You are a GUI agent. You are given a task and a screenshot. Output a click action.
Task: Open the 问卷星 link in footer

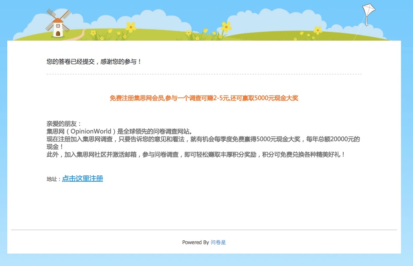pyautogui.click(x=218, y=242)
